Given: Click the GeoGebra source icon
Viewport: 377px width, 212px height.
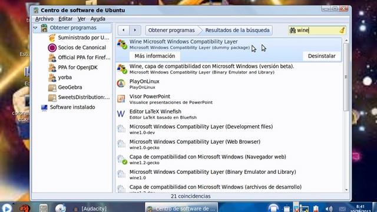Looking at the screenshot, I should (52, 88).
